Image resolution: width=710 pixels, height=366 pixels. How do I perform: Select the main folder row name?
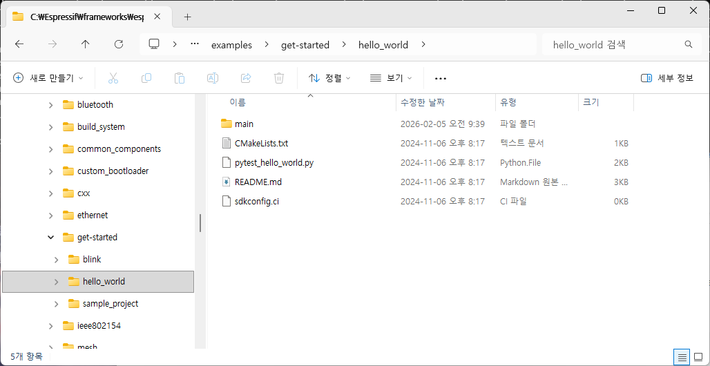point(244,124)
